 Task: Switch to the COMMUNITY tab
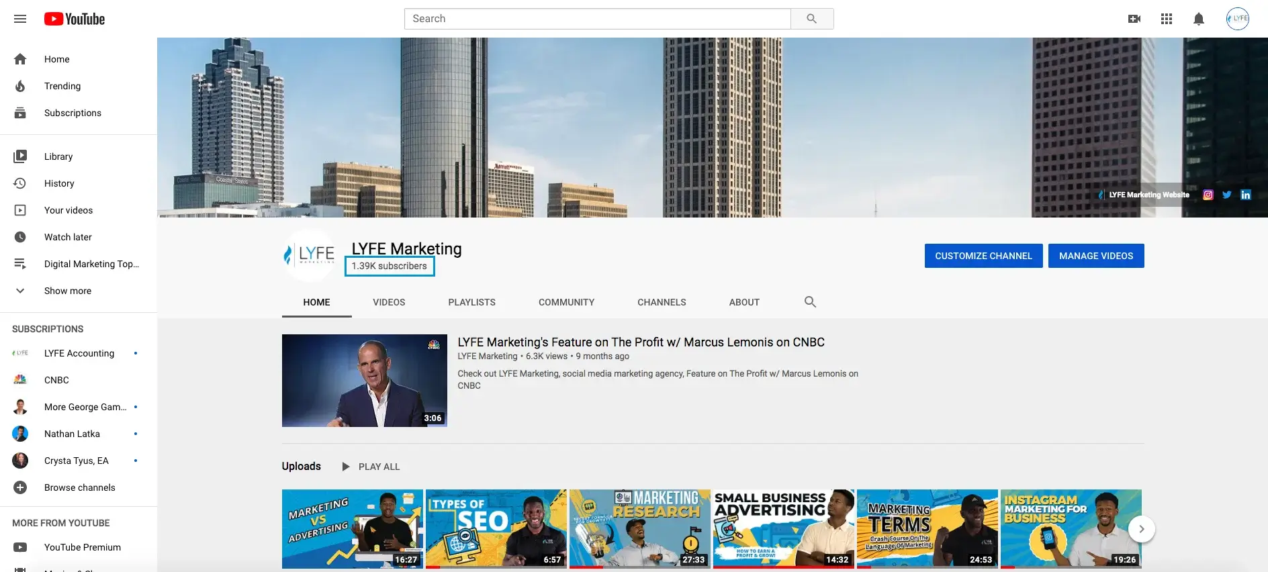coord(566,302)
